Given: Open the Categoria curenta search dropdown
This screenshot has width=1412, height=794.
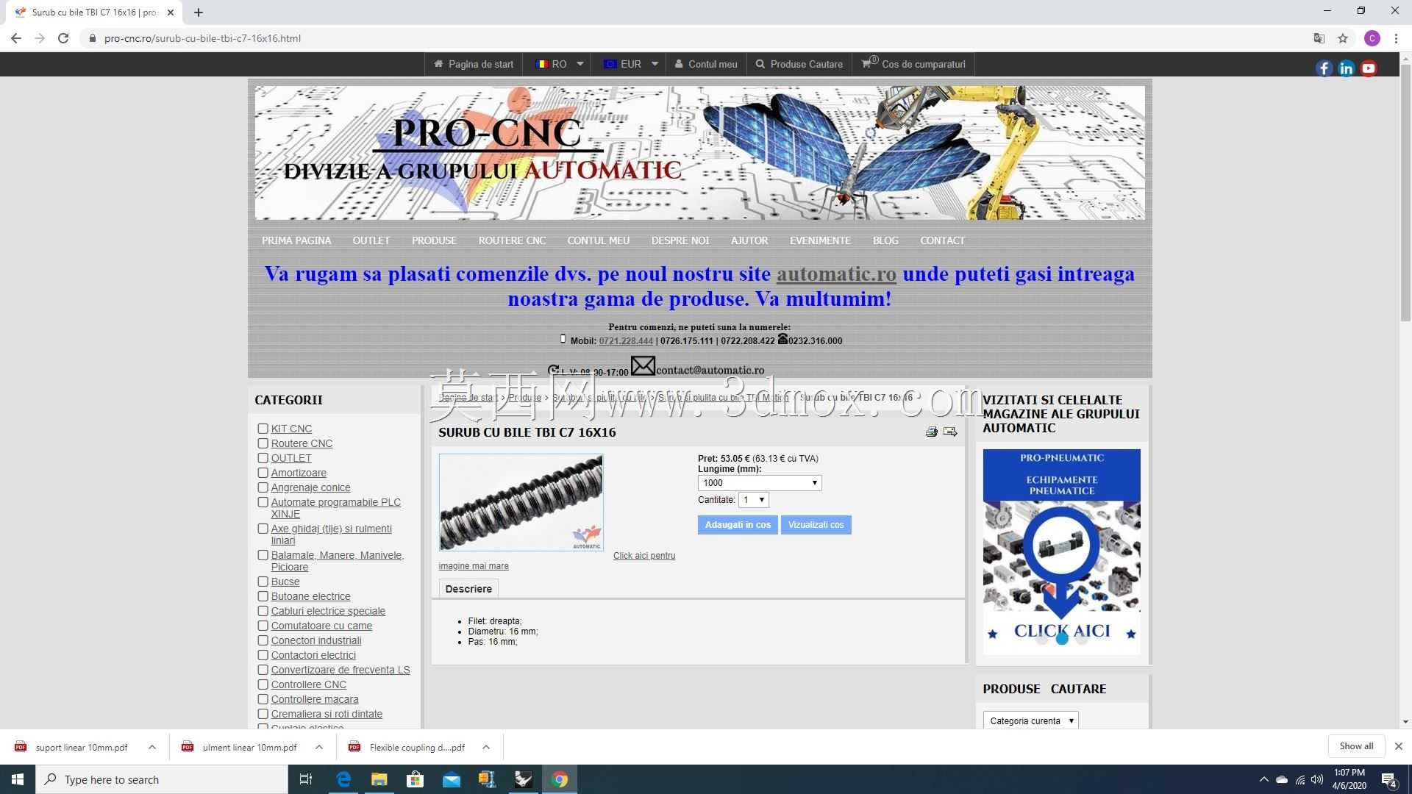Looking at the screenshot, I should pos(1030,720).
